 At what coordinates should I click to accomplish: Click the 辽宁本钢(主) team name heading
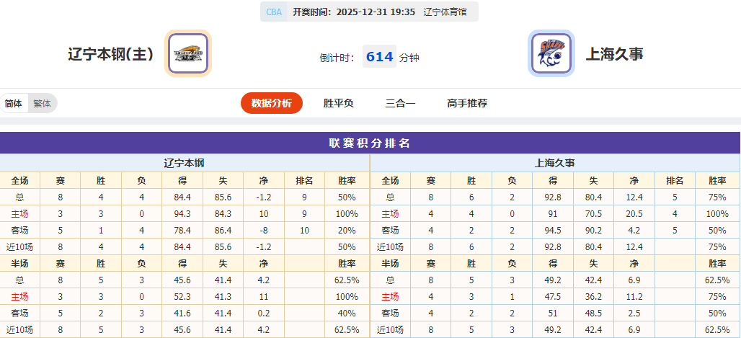pos(110,54)
